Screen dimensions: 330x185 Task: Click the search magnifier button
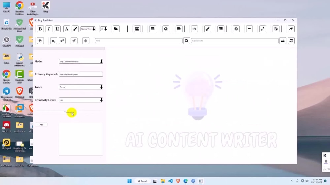(186, 41)
